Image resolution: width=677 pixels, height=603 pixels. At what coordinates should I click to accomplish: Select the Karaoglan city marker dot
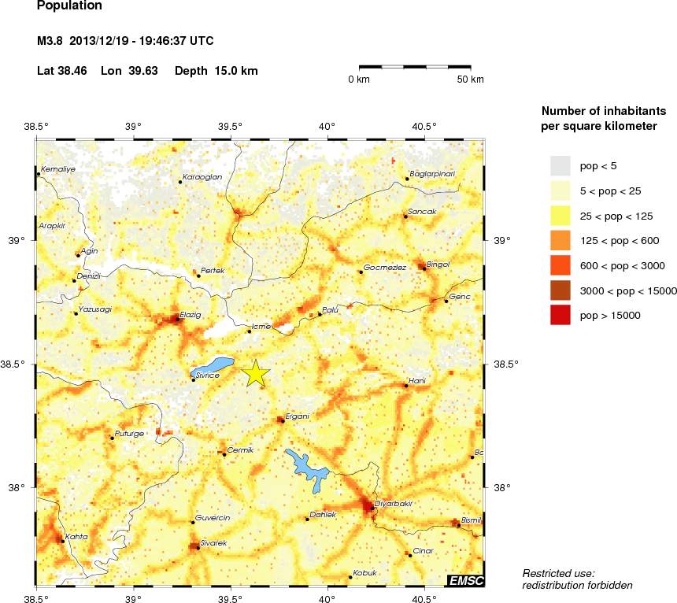[x=180, y=182]
